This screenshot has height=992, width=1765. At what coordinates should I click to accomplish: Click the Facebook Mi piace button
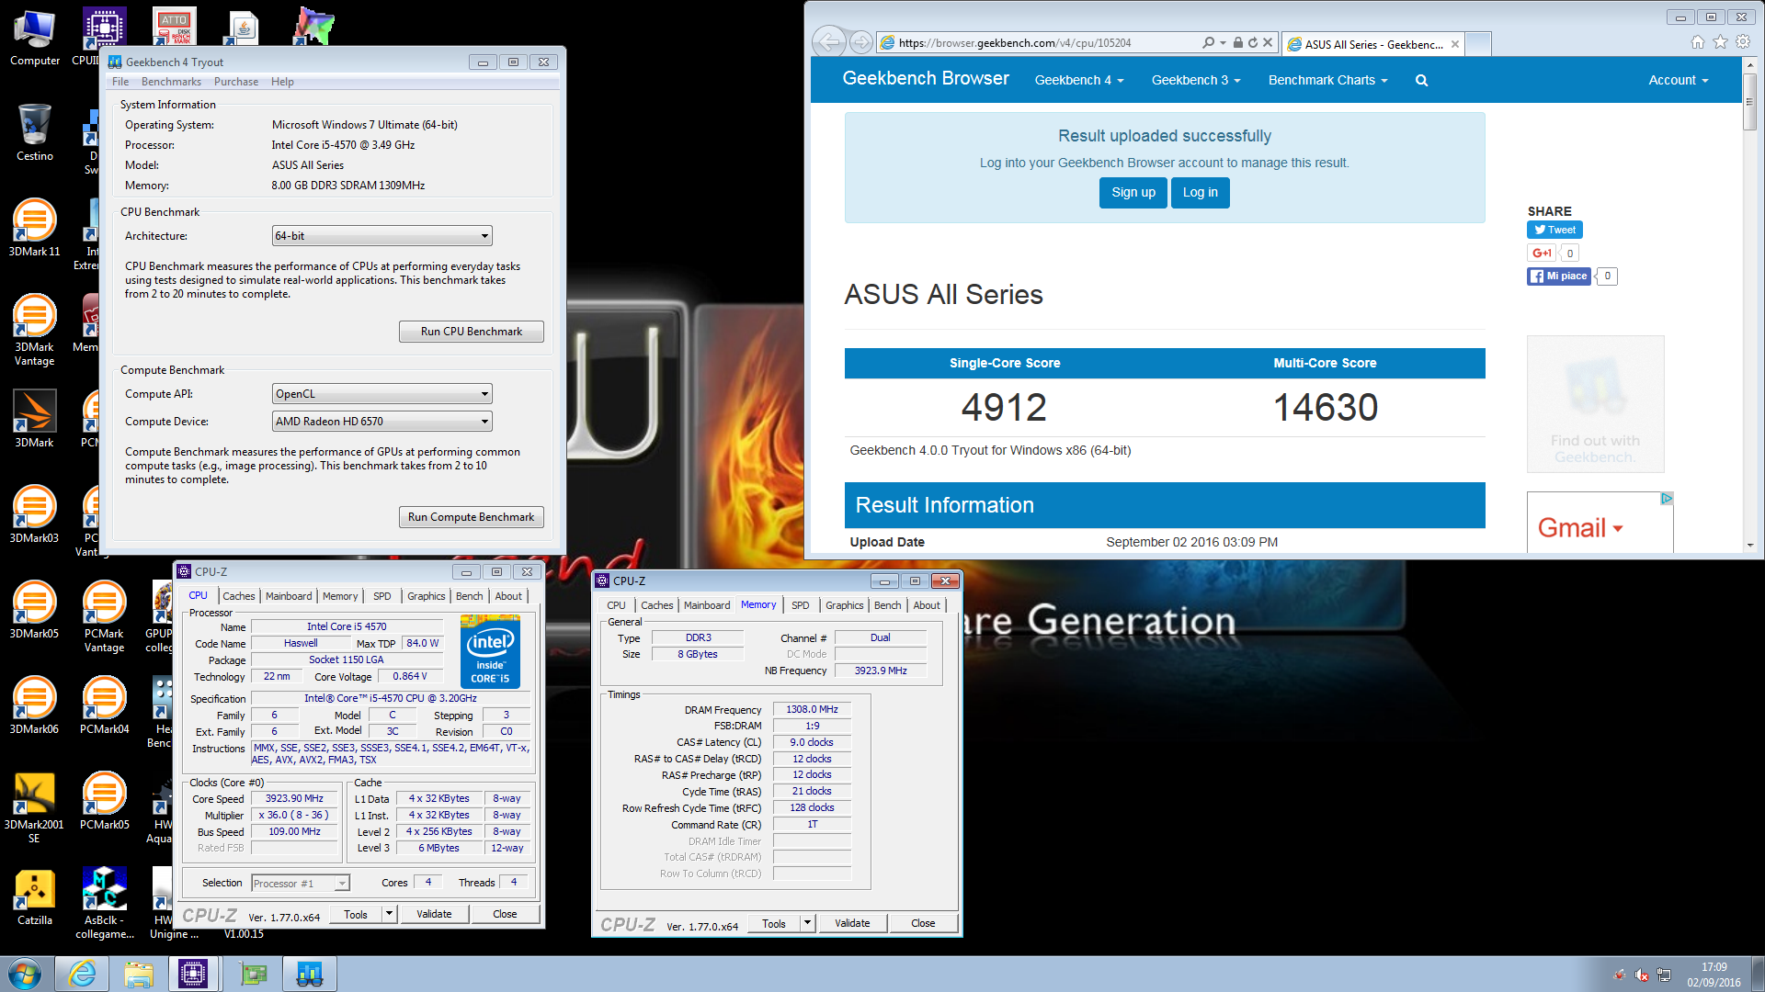pos(1559,276)
